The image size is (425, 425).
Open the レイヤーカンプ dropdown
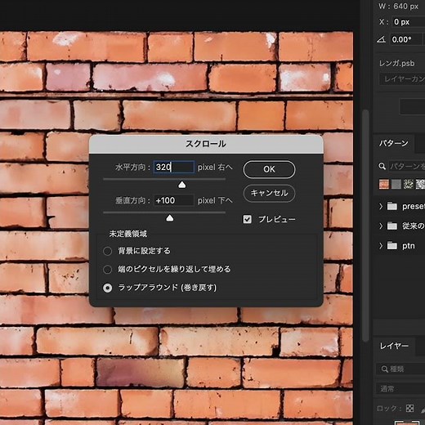pos(402,79)
